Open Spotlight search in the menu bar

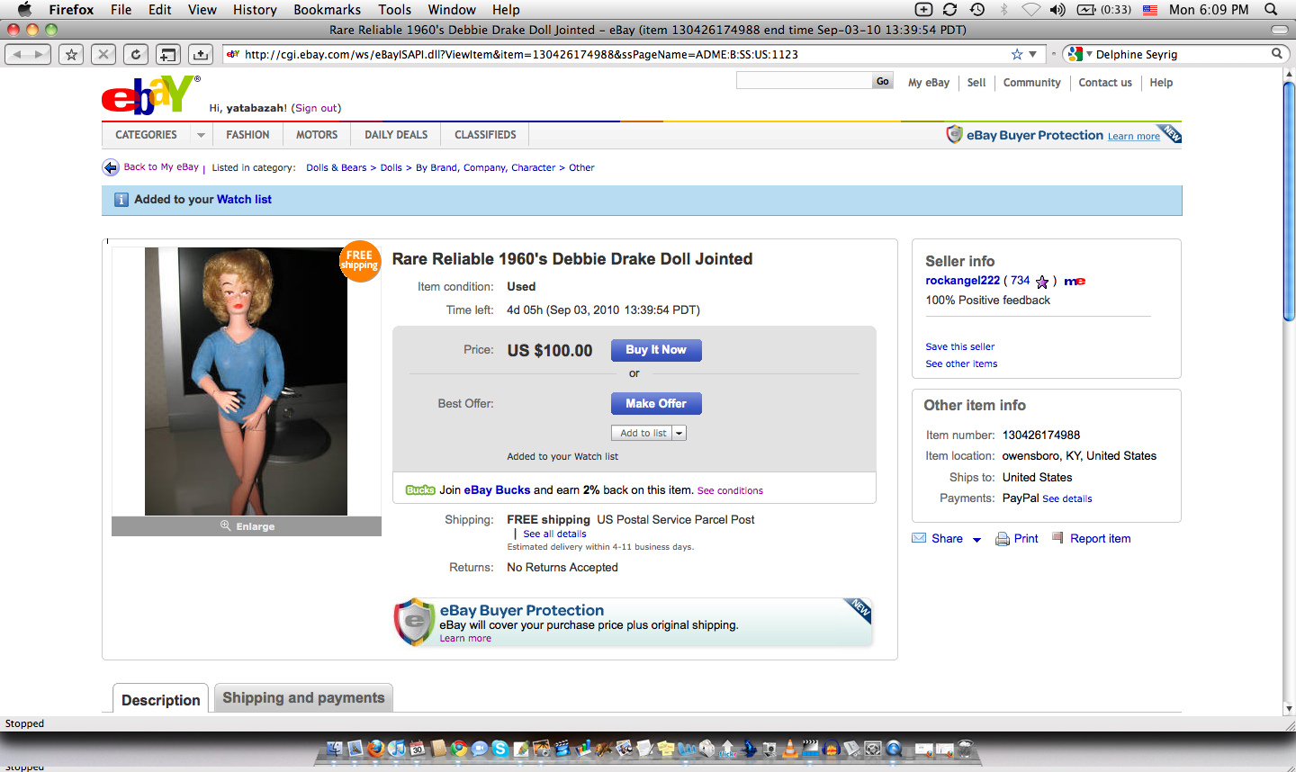pos(1271,9)
